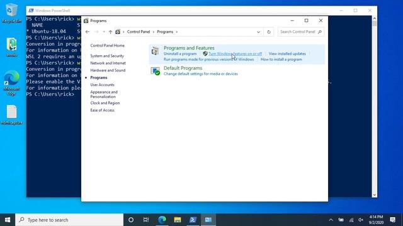Launch Microsoft Edge from the taskbar
Image resolution: width=403 pixels, height=226 pixels.
click(x=162, y=220)
